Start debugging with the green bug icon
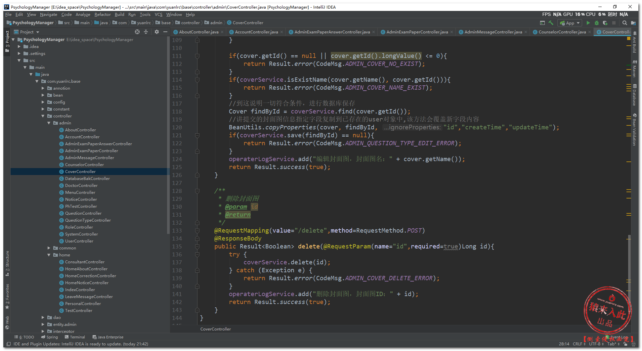642x351 pixels. (597, 23)
